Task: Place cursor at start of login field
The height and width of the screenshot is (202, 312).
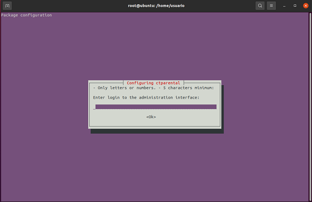Action: click(96, 107)
